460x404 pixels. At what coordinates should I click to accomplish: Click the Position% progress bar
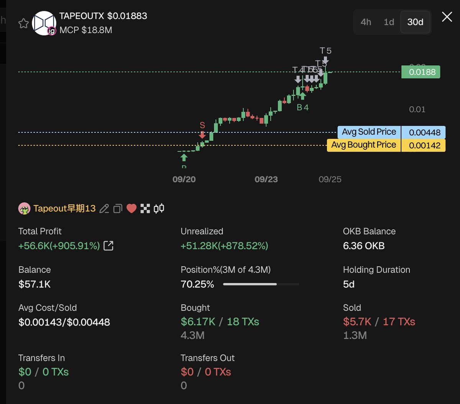pyautogui.click(x=261, y=284)
